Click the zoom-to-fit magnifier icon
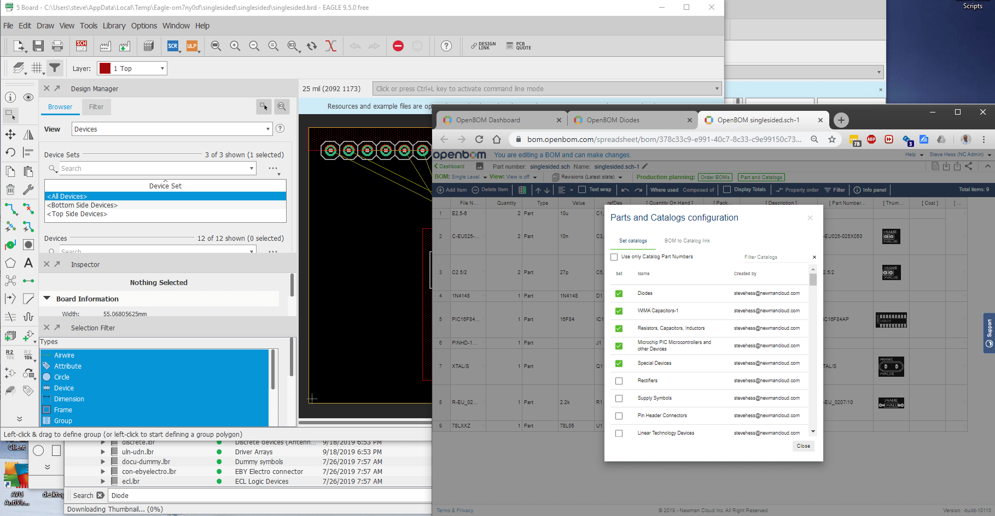 point(216,46)
